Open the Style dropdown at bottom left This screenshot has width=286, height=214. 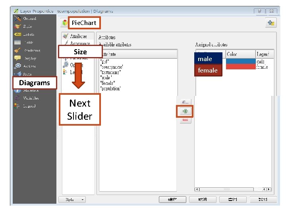tap(72, 200)
